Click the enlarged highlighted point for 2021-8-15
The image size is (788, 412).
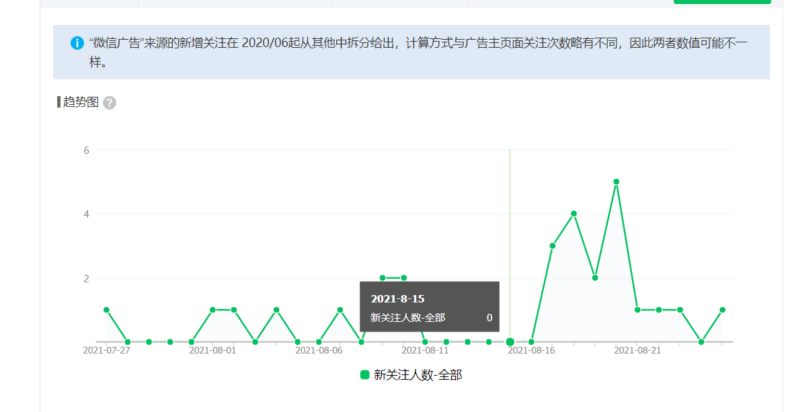510,342
